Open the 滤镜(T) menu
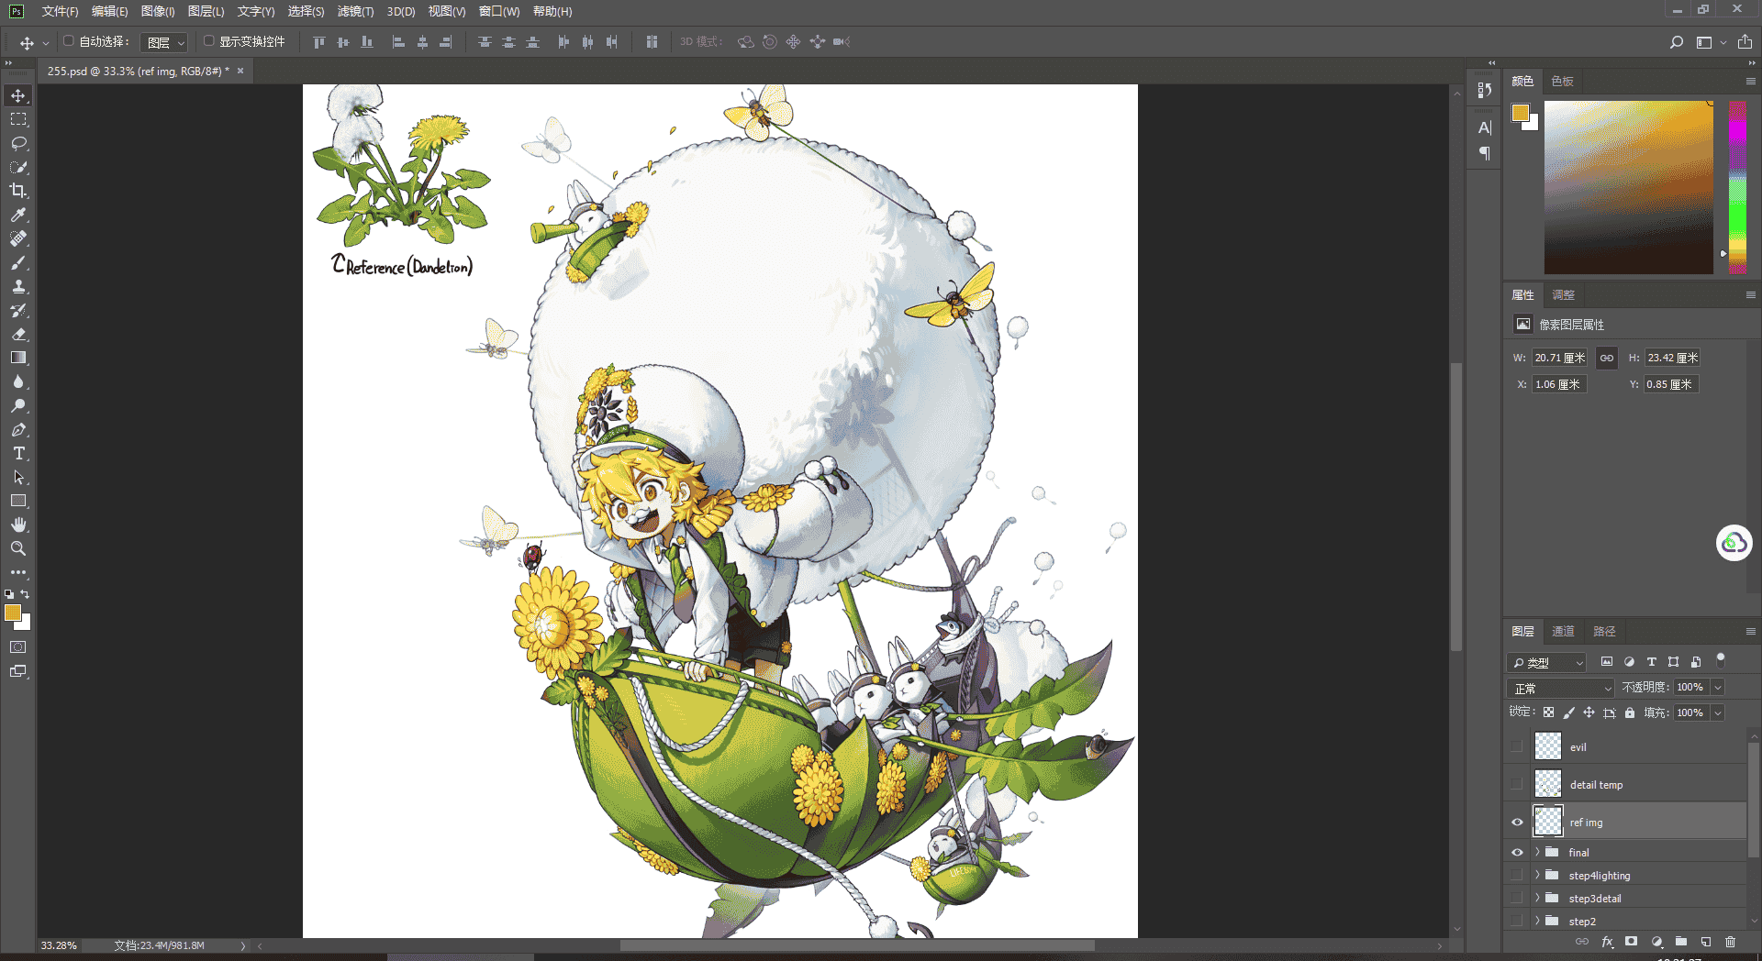The image size is (1762, 961). pyautogui.click(x=355, y=12)
